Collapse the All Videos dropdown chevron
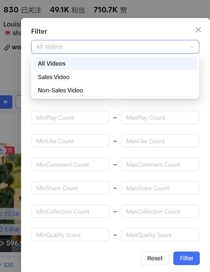This screenshot has height=272, width=210. pos(192,47)
